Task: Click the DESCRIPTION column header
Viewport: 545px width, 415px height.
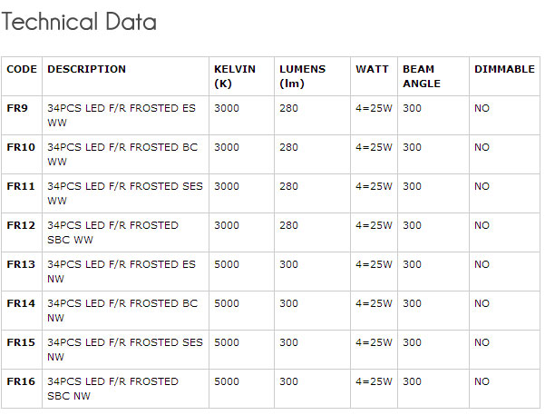Action: (x=86, y=69)
